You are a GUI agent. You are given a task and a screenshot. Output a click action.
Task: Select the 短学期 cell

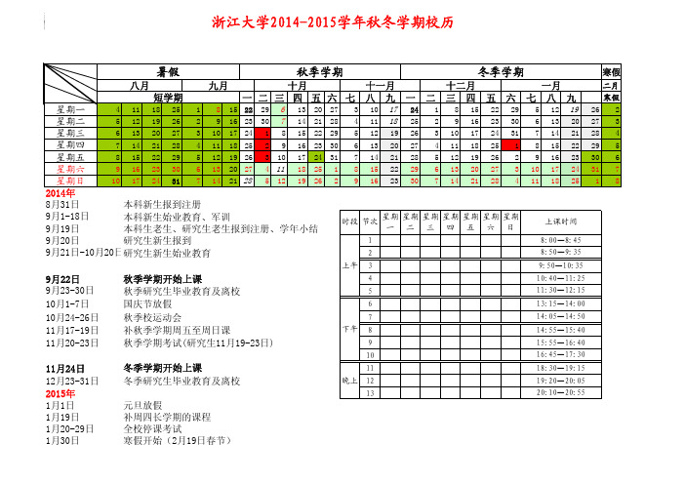(168, 98)
